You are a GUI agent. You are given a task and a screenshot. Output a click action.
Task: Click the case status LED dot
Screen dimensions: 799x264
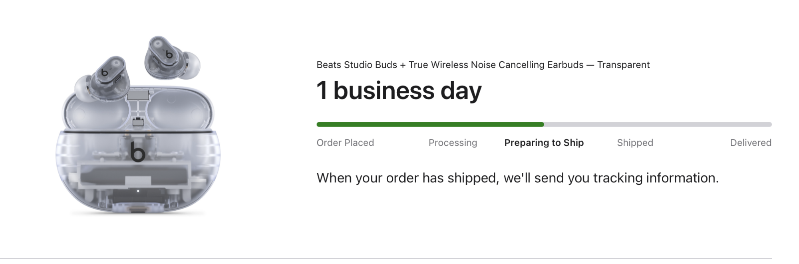[138, 191]
